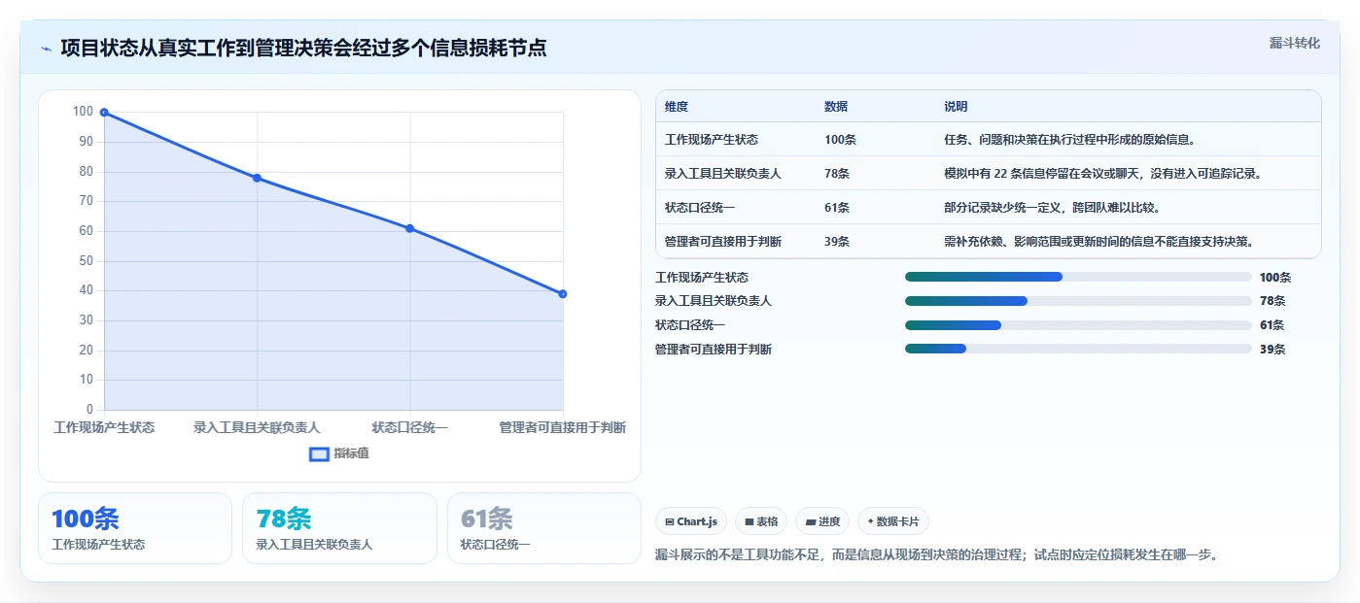Click the 工作现场产生状态 progress bar
This screenshot has width=1360, height=603.
1078,277
